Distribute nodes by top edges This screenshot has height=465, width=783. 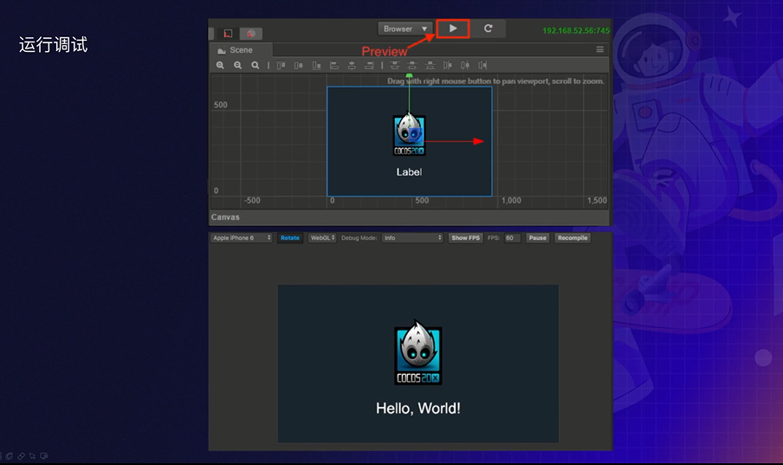(x=394, y=65)
